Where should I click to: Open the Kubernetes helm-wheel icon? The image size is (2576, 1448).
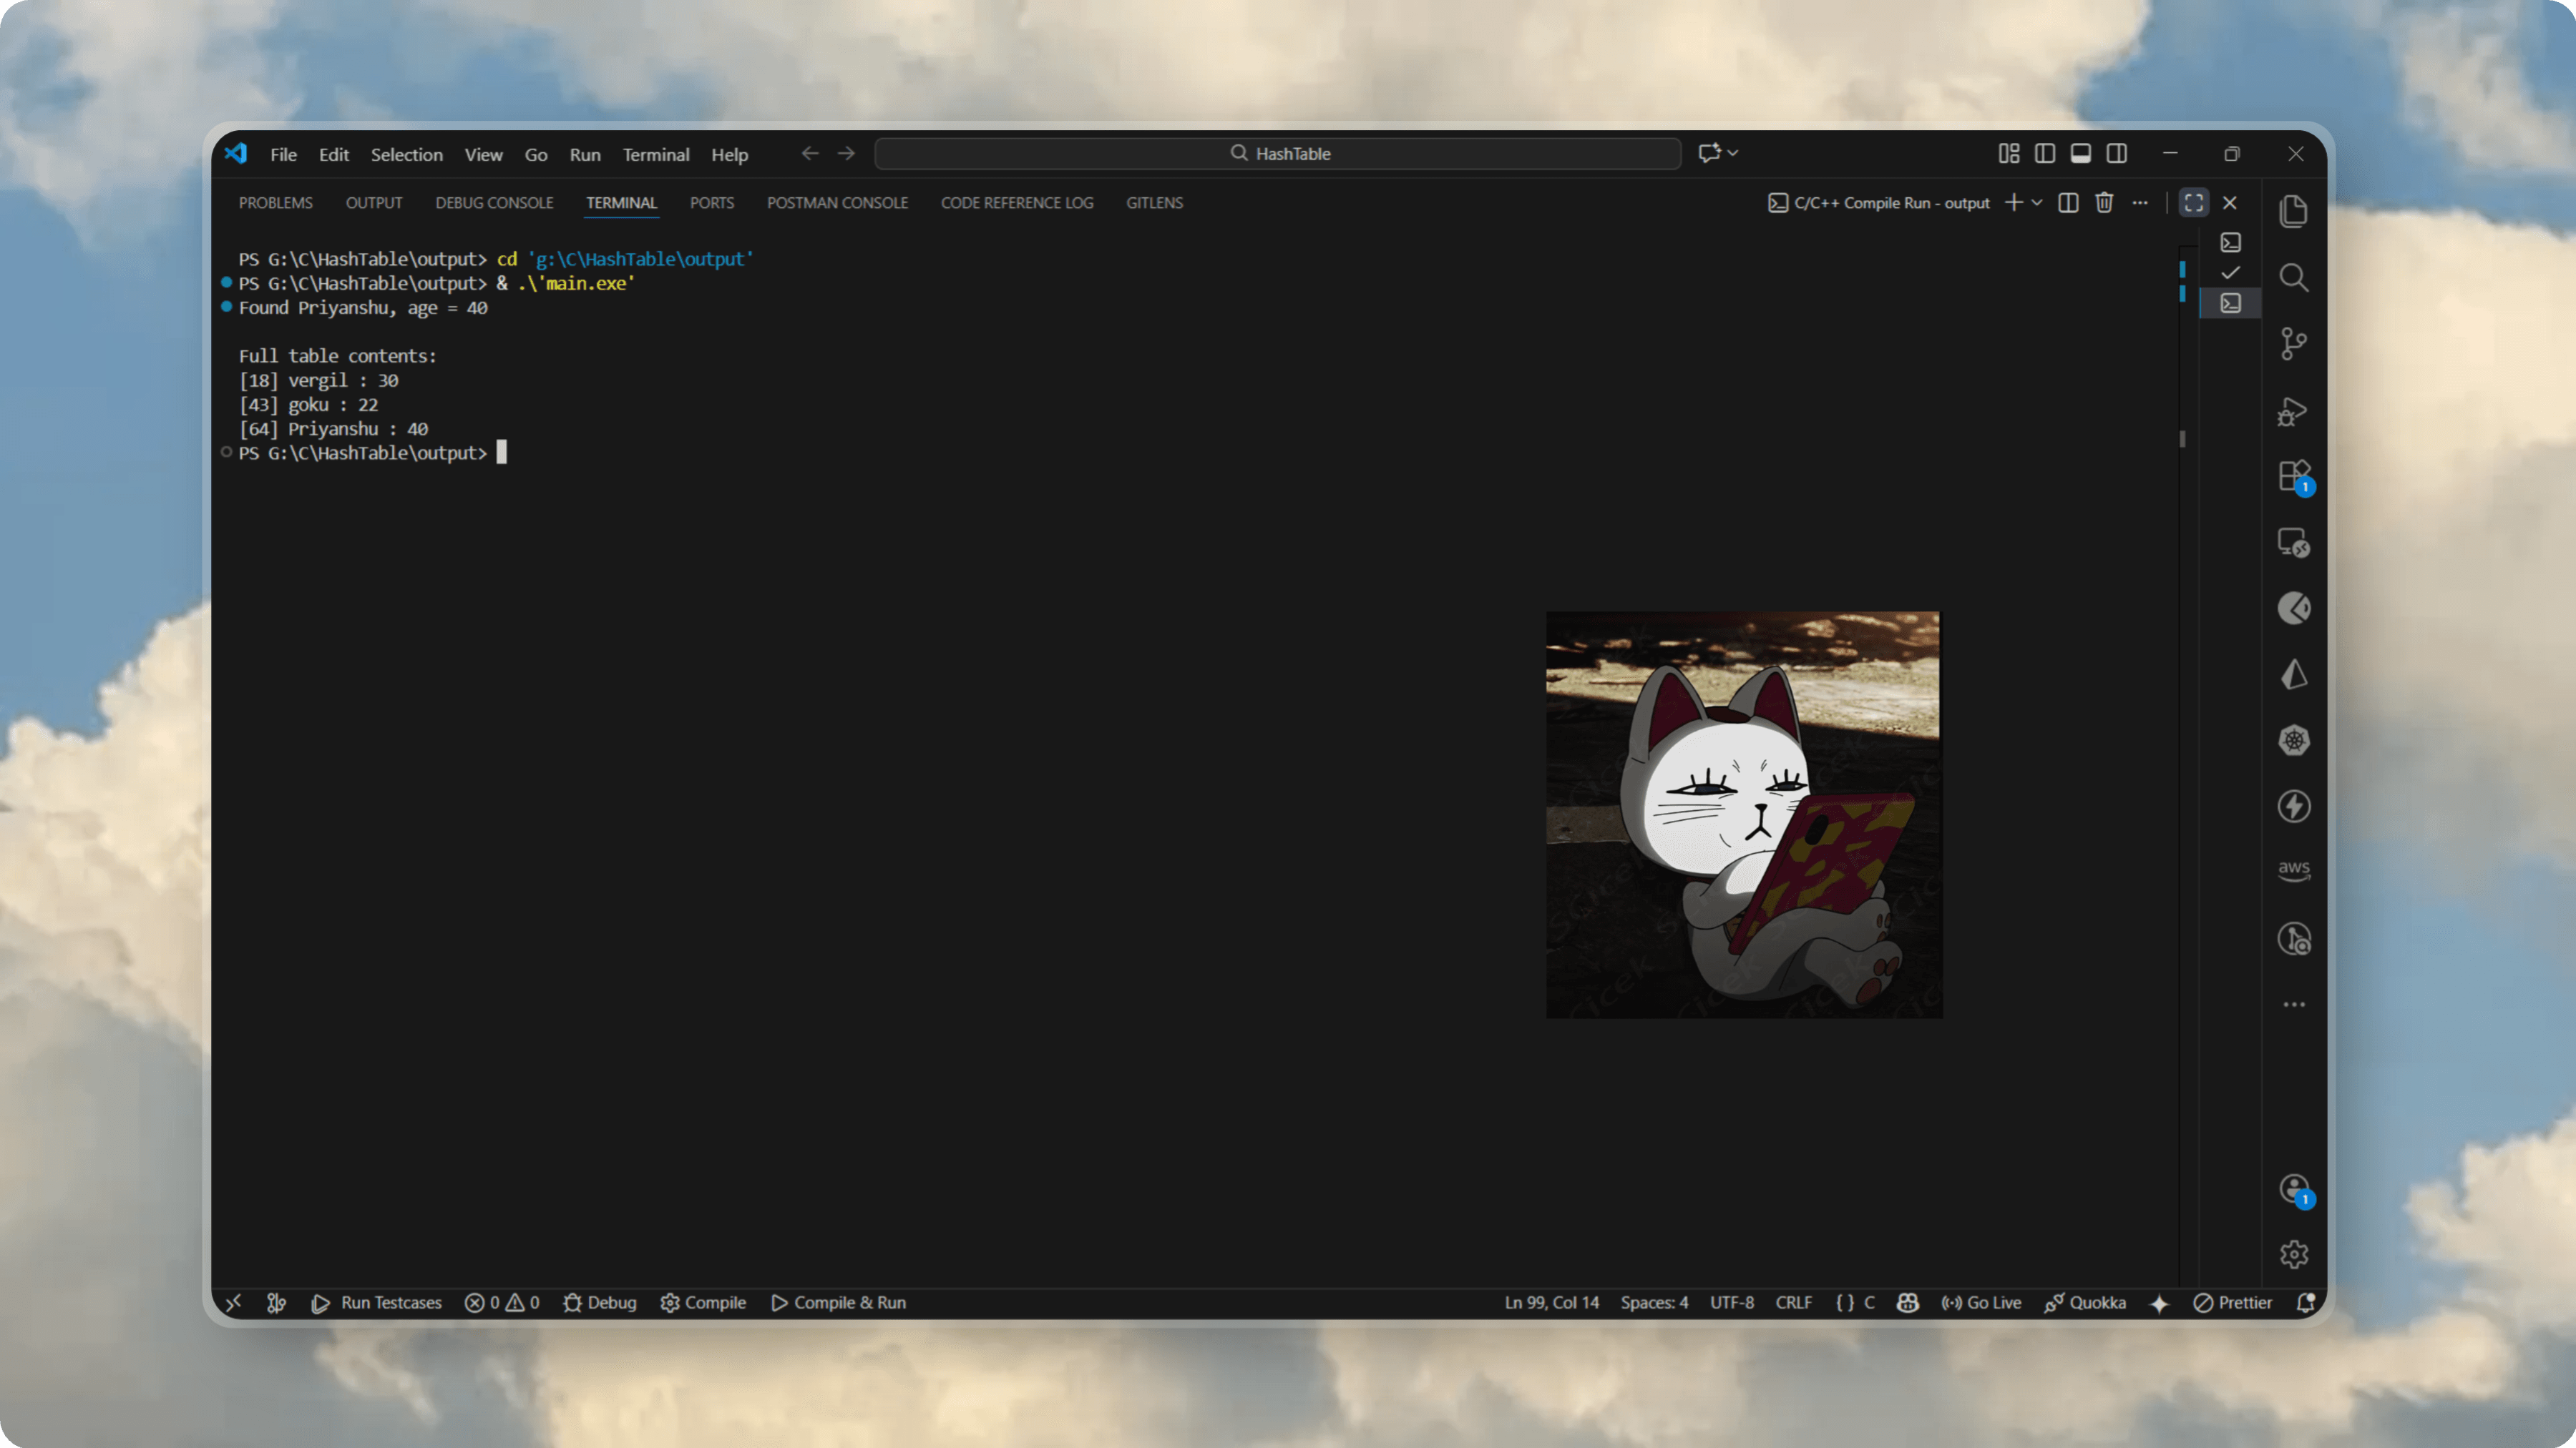[x=2293, y=741]
